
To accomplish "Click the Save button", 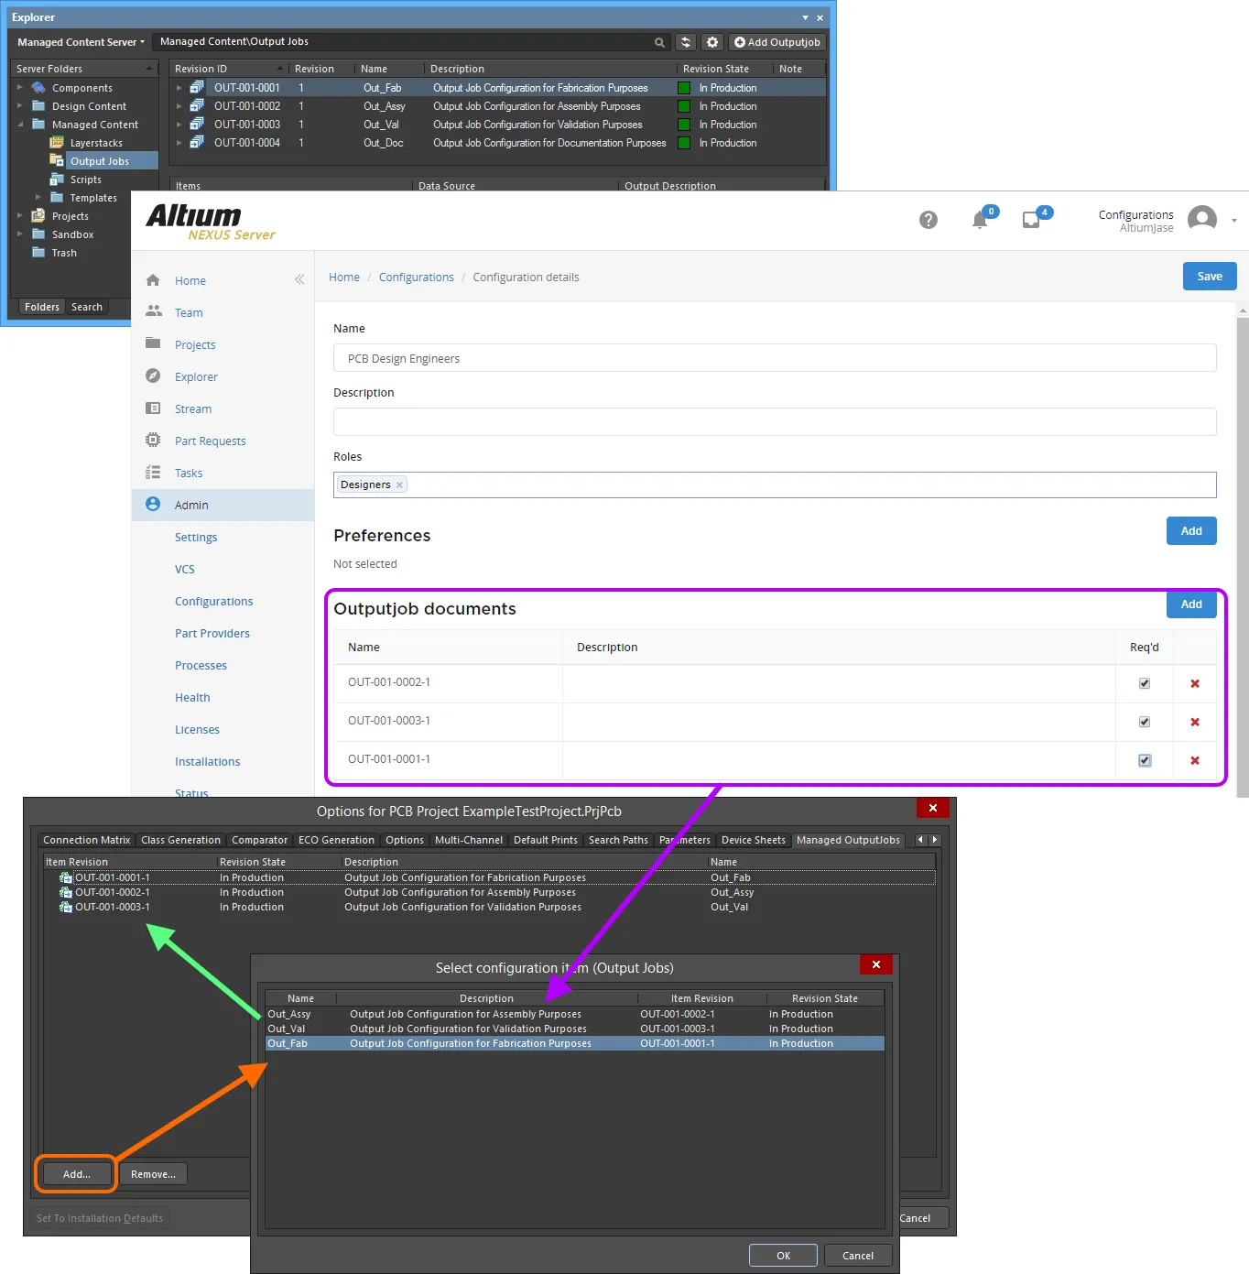I will coord(1210,277).
